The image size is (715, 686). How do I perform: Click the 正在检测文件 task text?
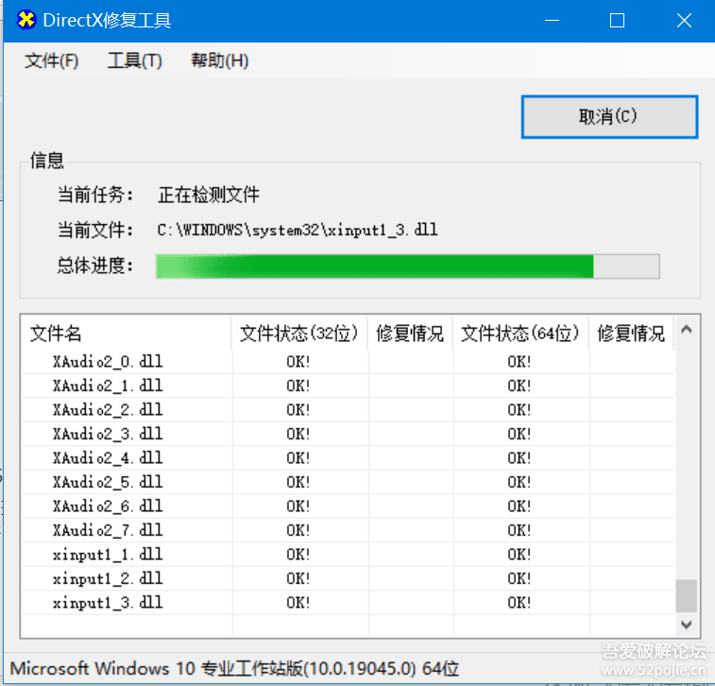[x=209, y=195]
